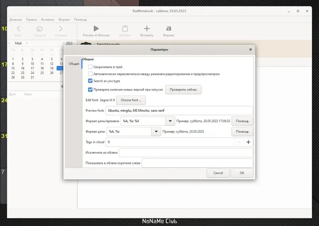Open the Помощь menu
The height and width of the screenshot is (226, 319).
point(81,19)
